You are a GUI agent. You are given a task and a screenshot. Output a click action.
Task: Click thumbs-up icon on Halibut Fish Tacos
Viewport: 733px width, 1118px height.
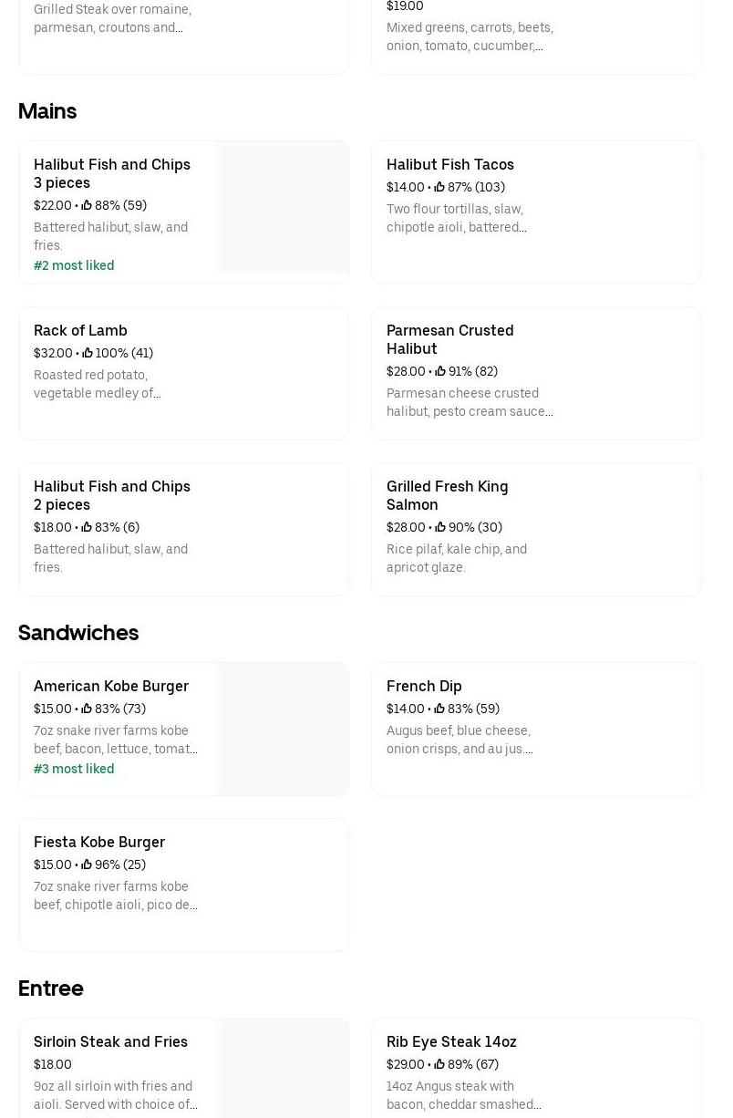point(439,187)
